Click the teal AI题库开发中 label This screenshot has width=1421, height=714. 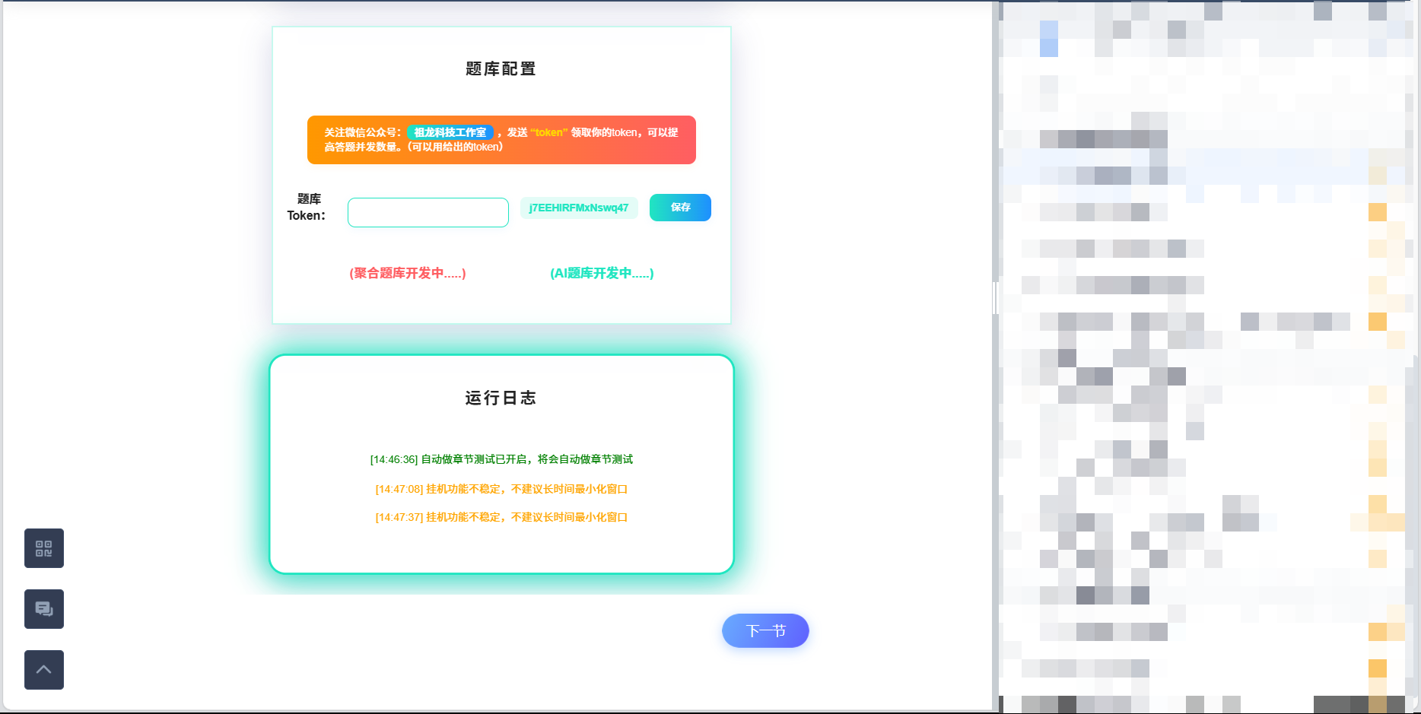(x=602, y=273)
